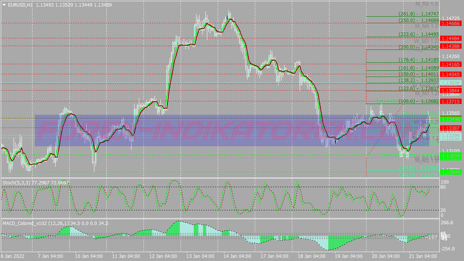This screenshot has width=464, height=261.
Task: Click the (138.2) - 1.13933 Fibonacci label
Action: pos(418,80)
